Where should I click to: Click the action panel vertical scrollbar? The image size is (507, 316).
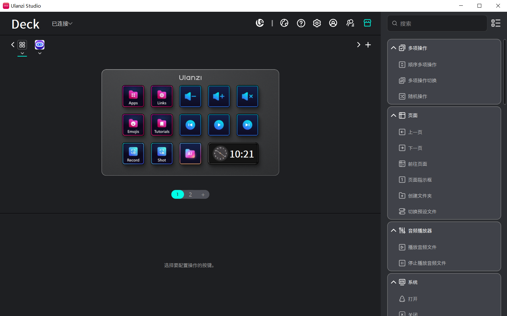coord(505,72)
